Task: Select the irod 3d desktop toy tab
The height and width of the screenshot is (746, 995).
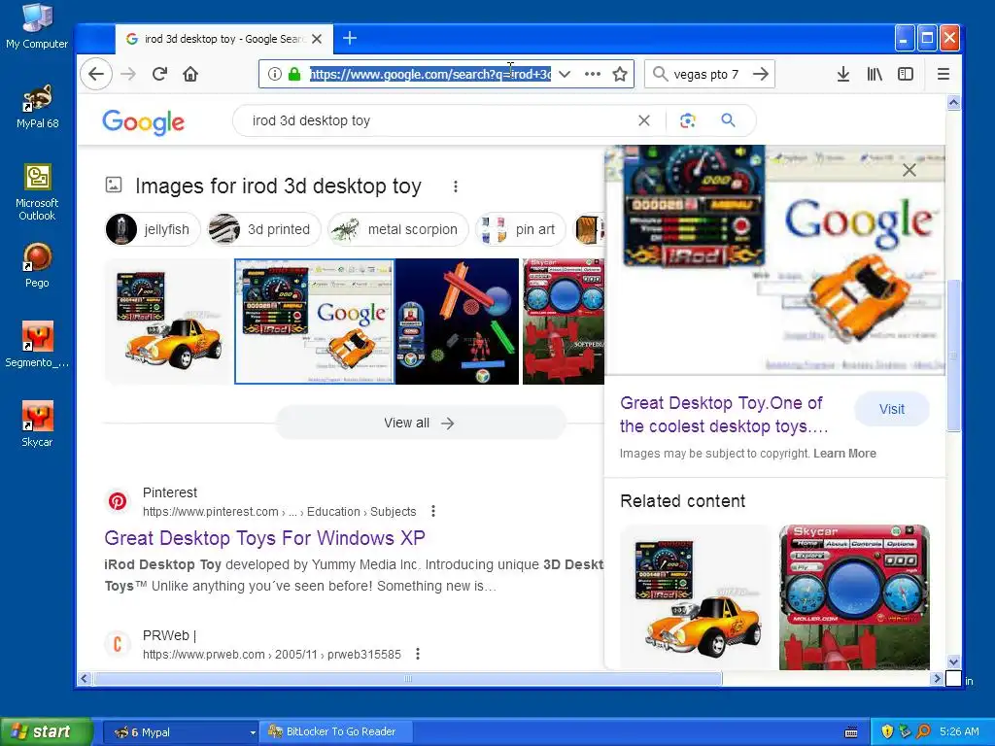Action: point(224,39)
